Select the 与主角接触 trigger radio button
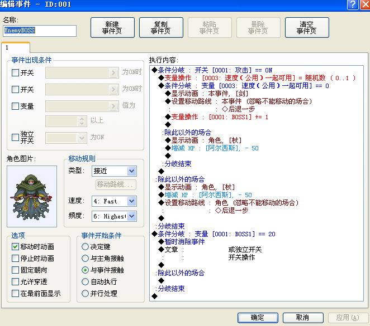370x326 pixels. point(85,258)
